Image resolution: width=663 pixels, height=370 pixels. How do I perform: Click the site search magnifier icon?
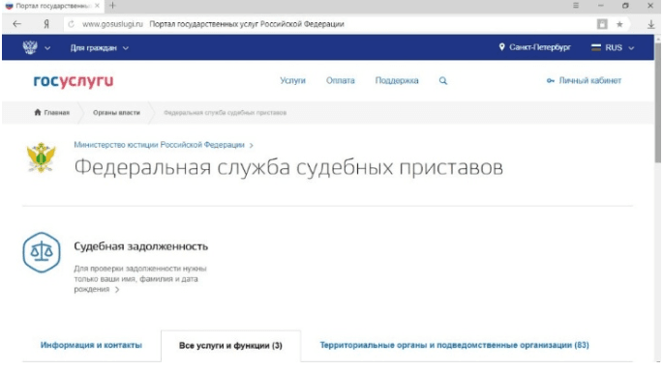click(442, 80)
